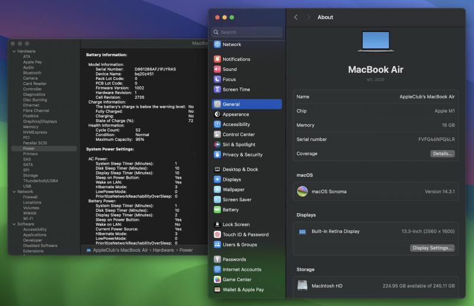Select Memory in System Information sidebar
The image size is (474, 306).
tap(31, 127)
